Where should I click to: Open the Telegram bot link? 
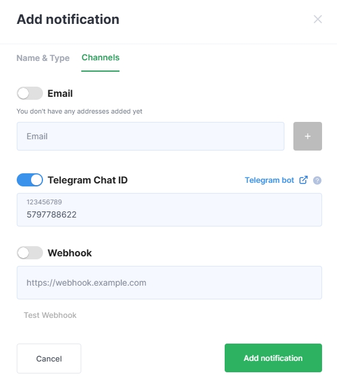(269, 180)
